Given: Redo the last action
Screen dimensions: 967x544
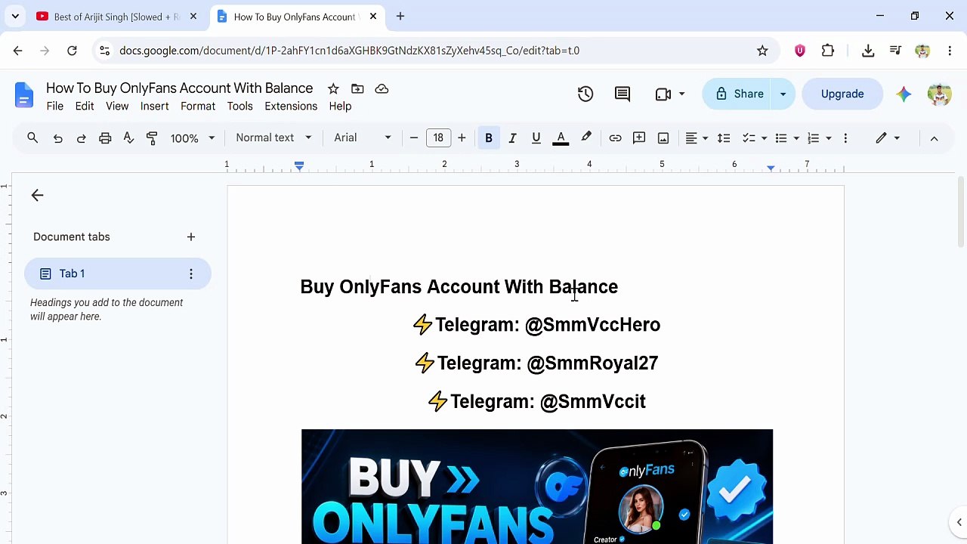Looking at the screenshot, I should coord(82,138).
